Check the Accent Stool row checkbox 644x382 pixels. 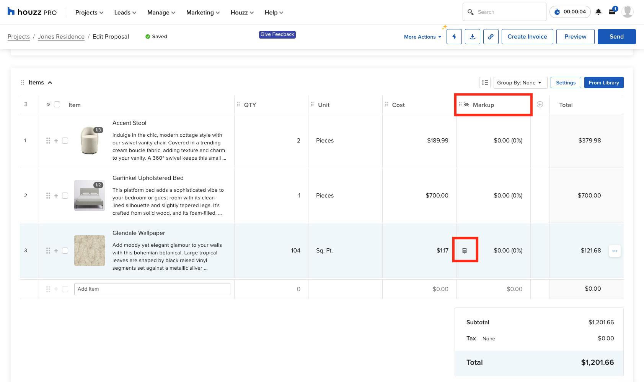pyautogui.click(x=65, y=140)
